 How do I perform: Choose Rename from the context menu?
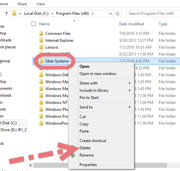(87, 155)
